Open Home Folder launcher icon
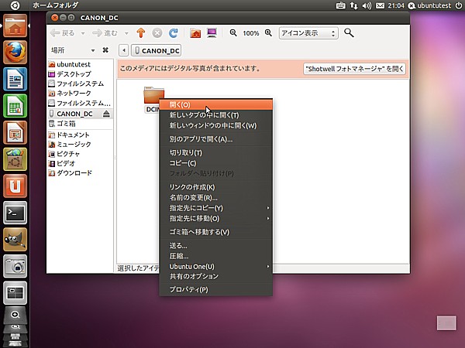Screen dimensions: 465x348 click(15, 26)
